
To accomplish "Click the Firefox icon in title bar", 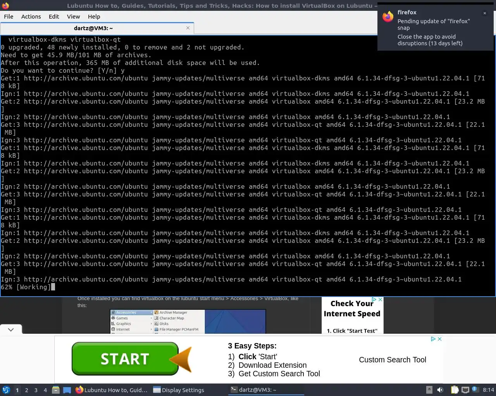I will point(5,5).
